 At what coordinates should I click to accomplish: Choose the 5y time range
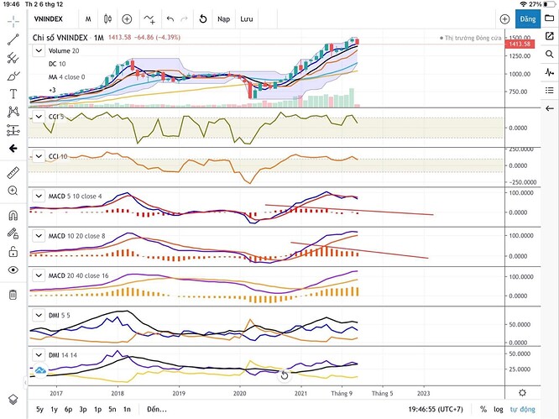coord(39,409)
